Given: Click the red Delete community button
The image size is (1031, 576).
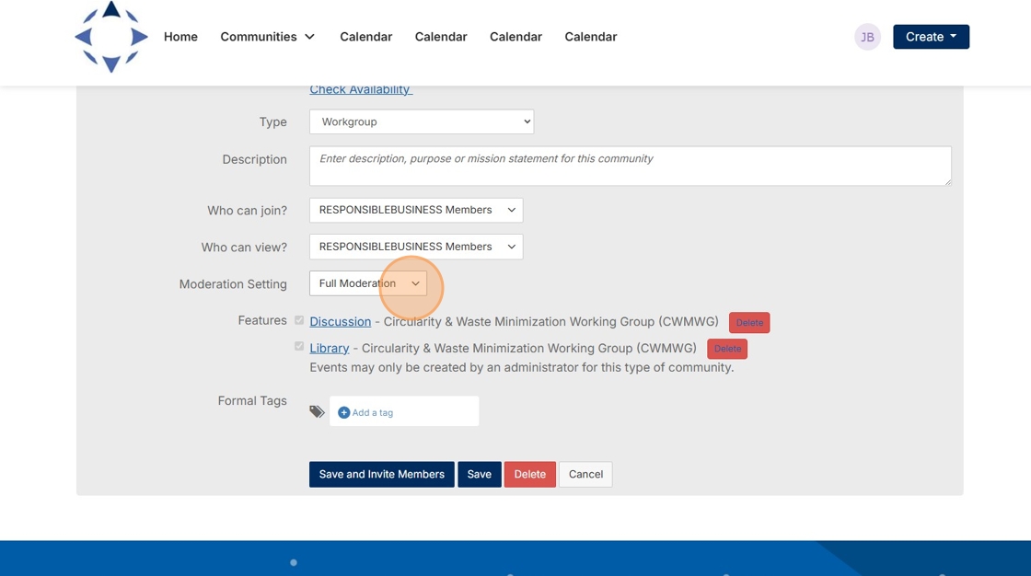Looking at the screenshot, I should point(530,474).
